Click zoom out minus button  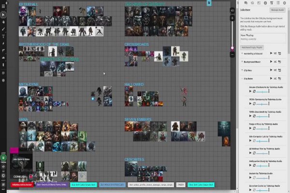tap(232, 55)
